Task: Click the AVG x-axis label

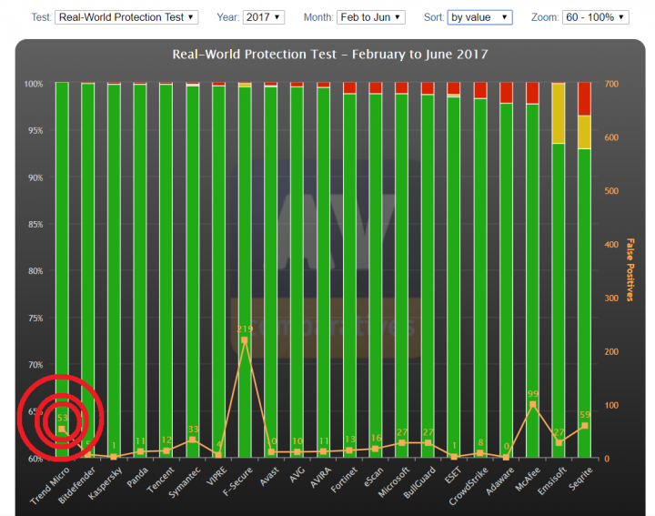Action: point(297,475)
